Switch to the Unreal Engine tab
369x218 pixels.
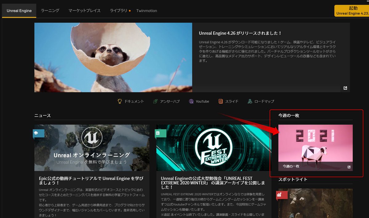click(19, 11)
